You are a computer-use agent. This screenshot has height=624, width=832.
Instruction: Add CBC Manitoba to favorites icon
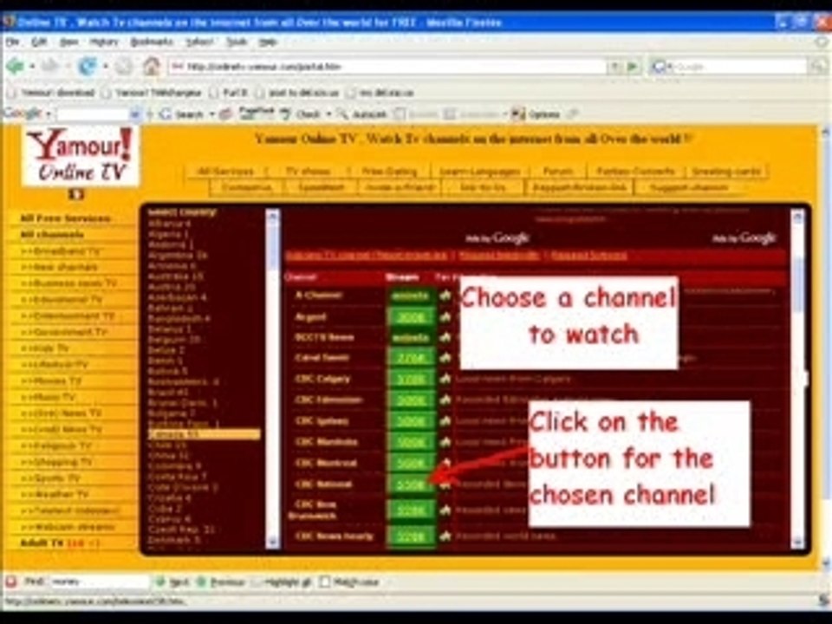445,441
